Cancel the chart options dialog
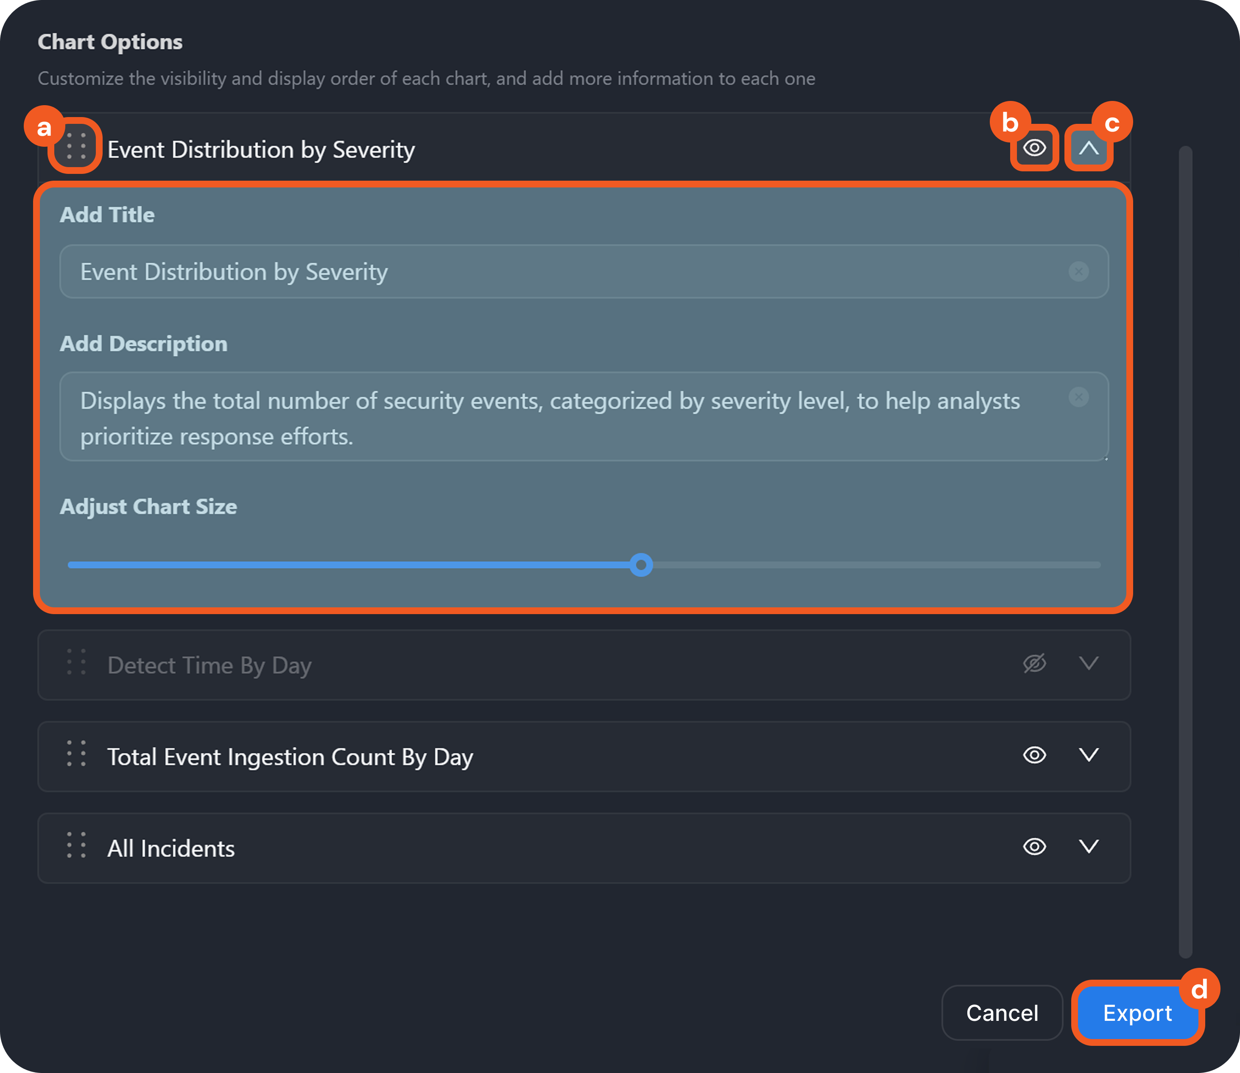This screenshot has height=1073, width=1240. pos(1002,1013)
